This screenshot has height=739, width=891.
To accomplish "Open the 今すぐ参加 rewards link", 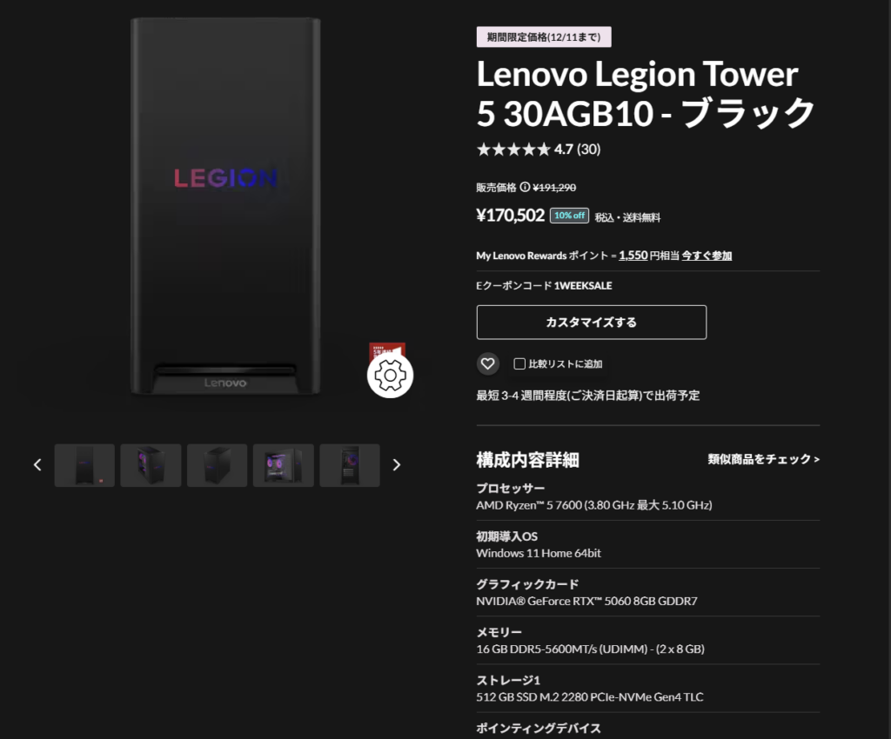I will pos(707,256).
